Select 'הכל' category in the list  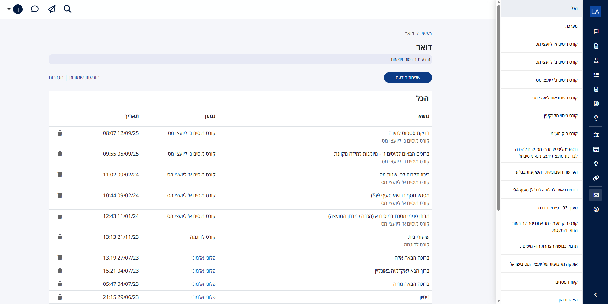coord(574,8)
